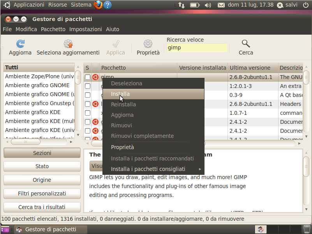Select Ambiente grafico KDE in the sections list
Viewport: 312px width, 234px height.
(x=39, y=112)
